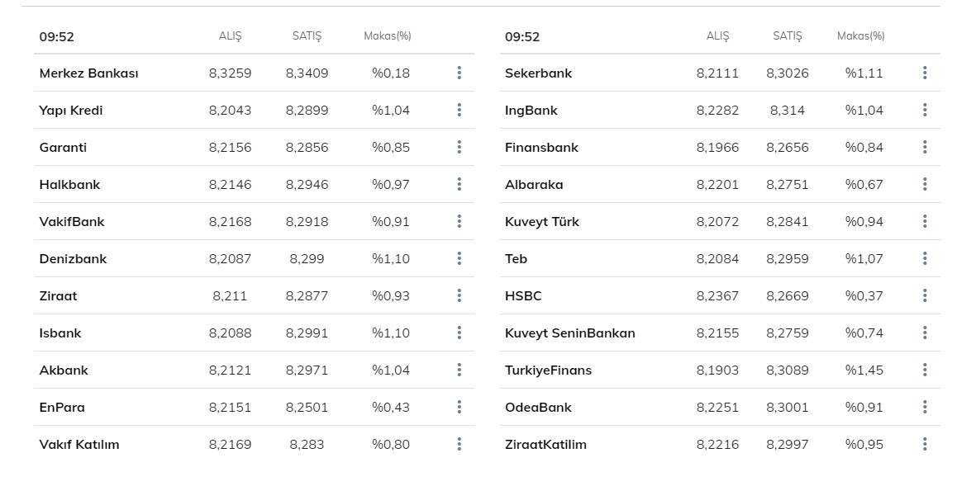The height and width of the screenshot is (486, 957).
Task: Select the VakifBank bank name
Action: [x=72, y=221]
